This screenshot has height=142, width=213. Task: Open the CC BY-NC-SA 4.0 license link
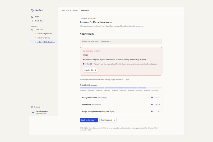point(106,128)
